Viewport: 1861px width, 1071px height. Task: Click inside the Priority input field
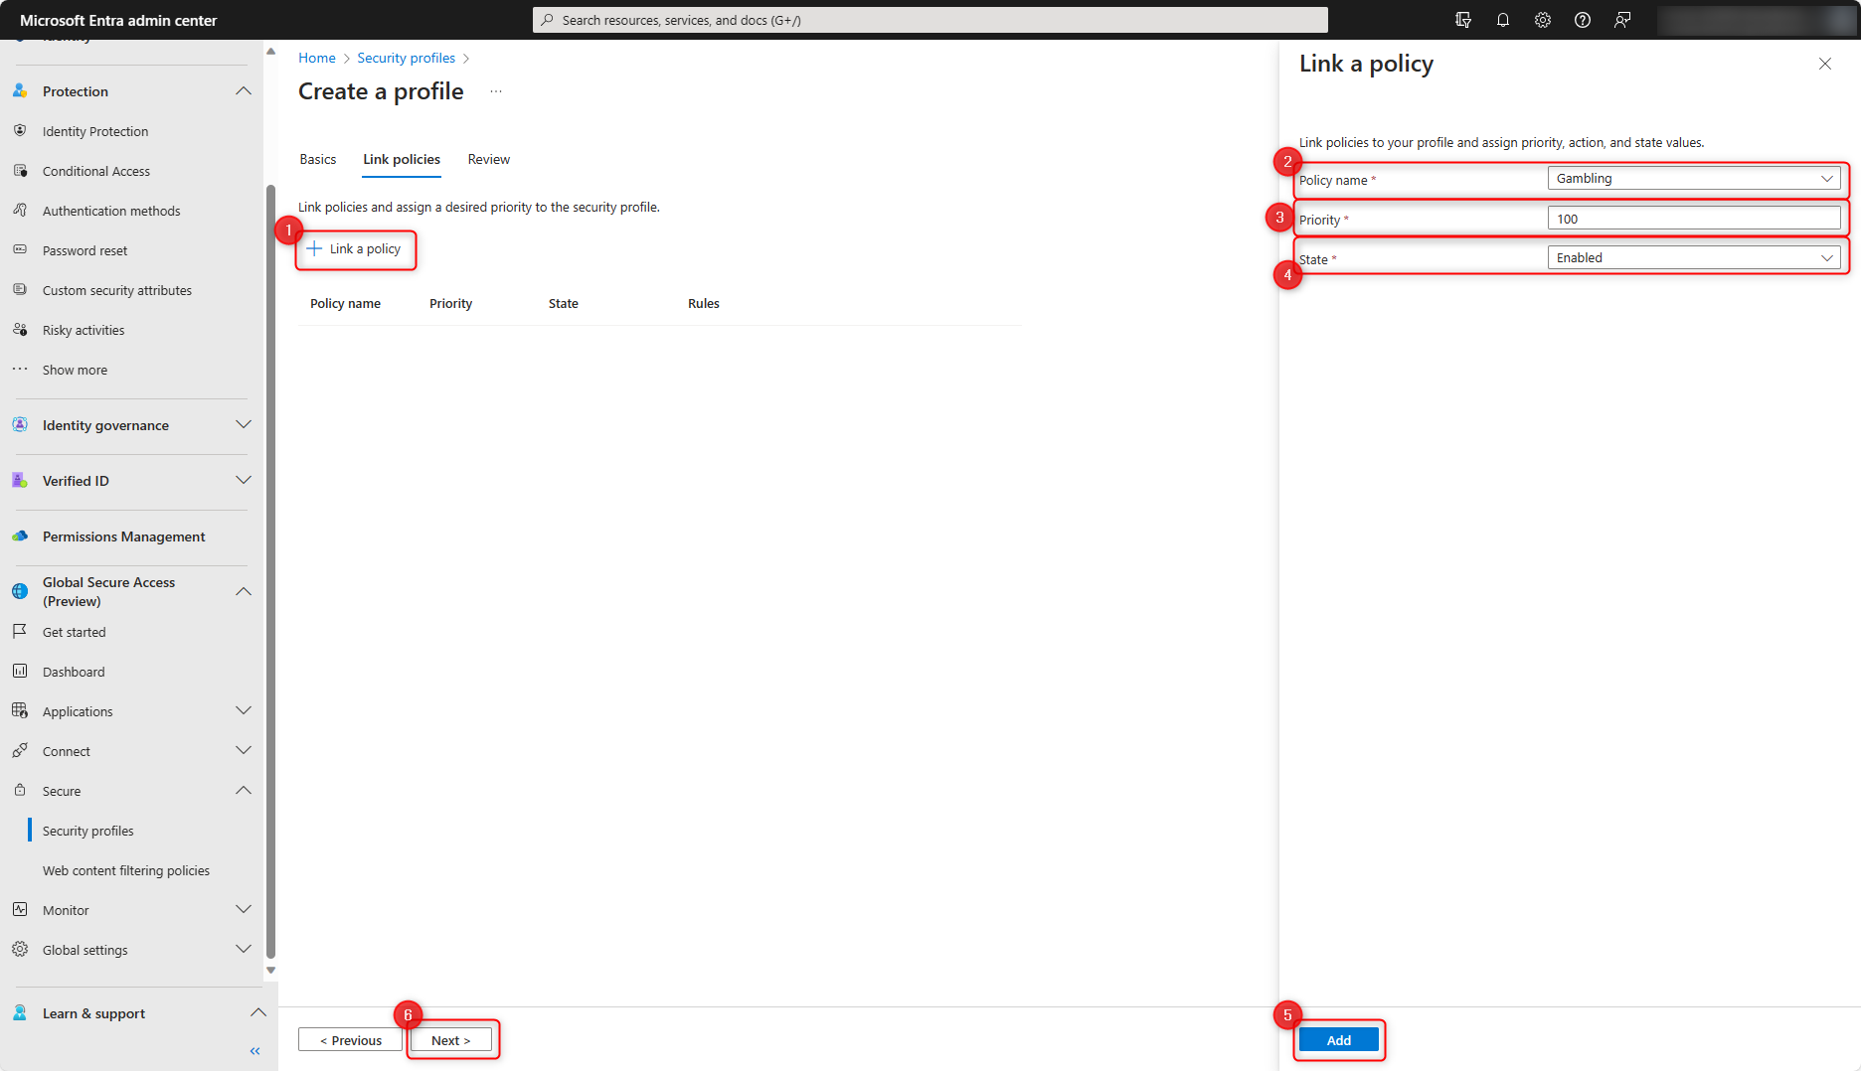(1694, 218)
